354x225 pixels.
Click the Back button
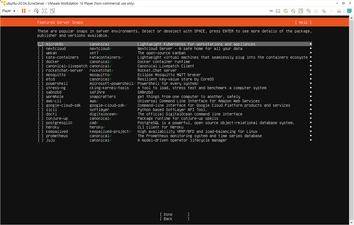(x=175, y=219)
